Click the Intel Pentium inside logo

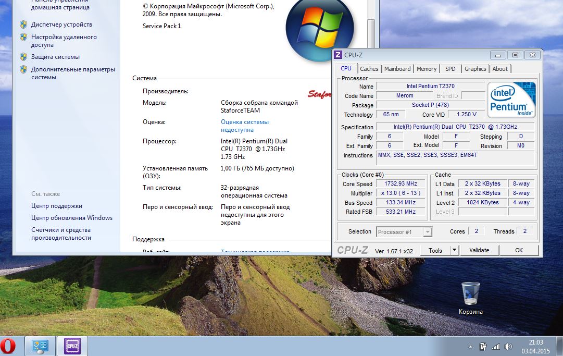(x=511, y=100)
